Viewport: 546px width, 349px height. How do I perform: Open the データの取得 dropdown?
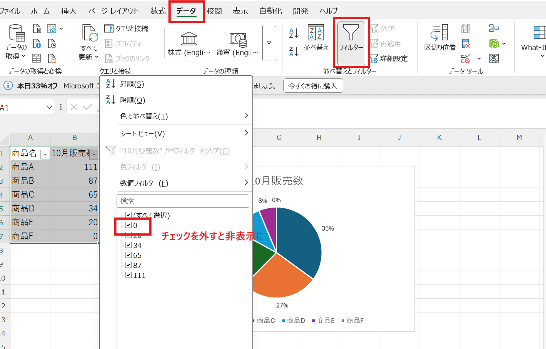[15, 42]
